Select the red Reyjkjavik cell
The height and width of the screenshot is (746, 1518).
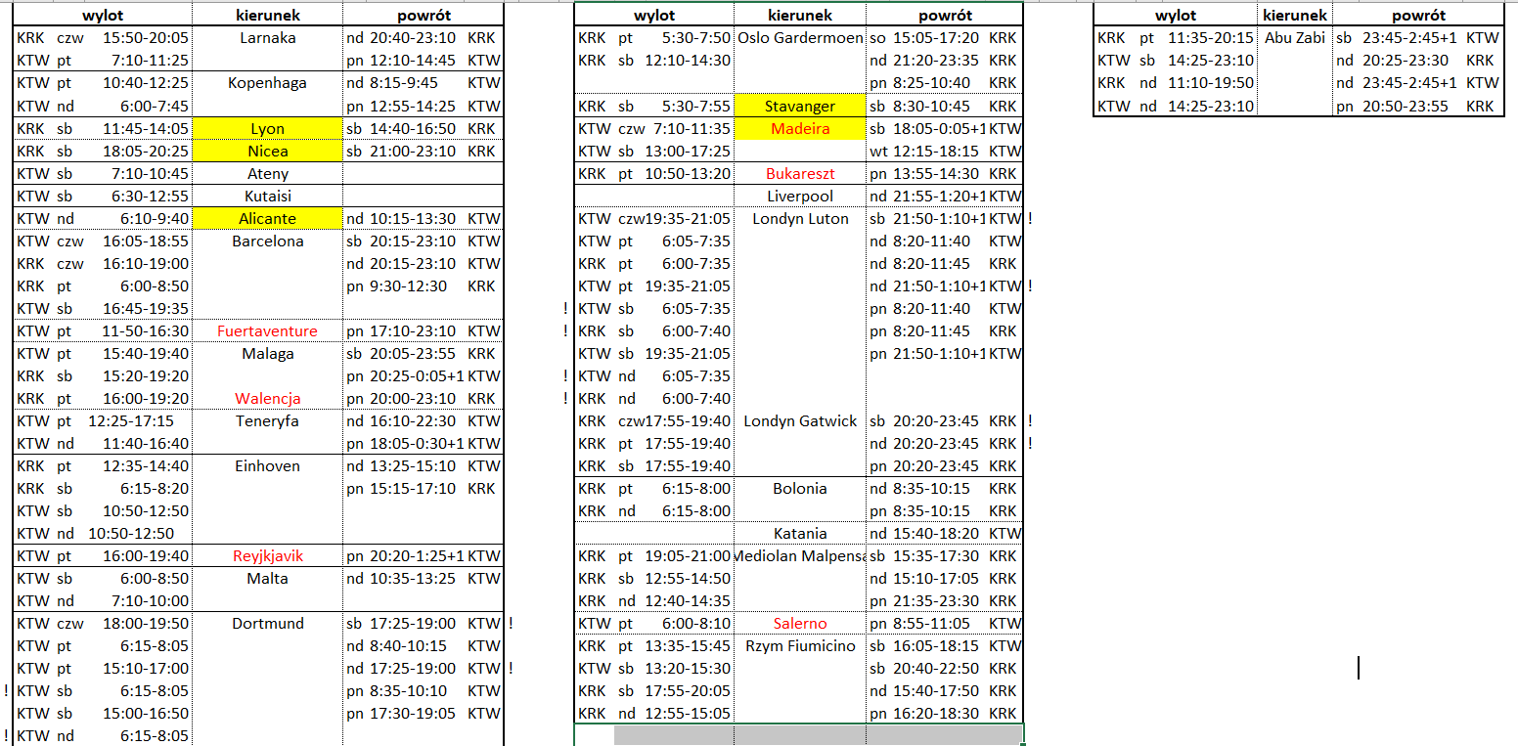click(x=268, y=555)
